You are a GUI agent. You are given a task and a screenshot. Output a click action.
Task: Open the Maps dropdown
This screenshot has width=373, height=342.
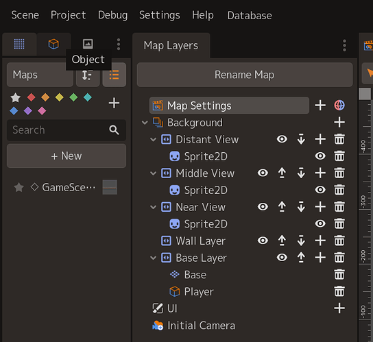tap(40, 75)
